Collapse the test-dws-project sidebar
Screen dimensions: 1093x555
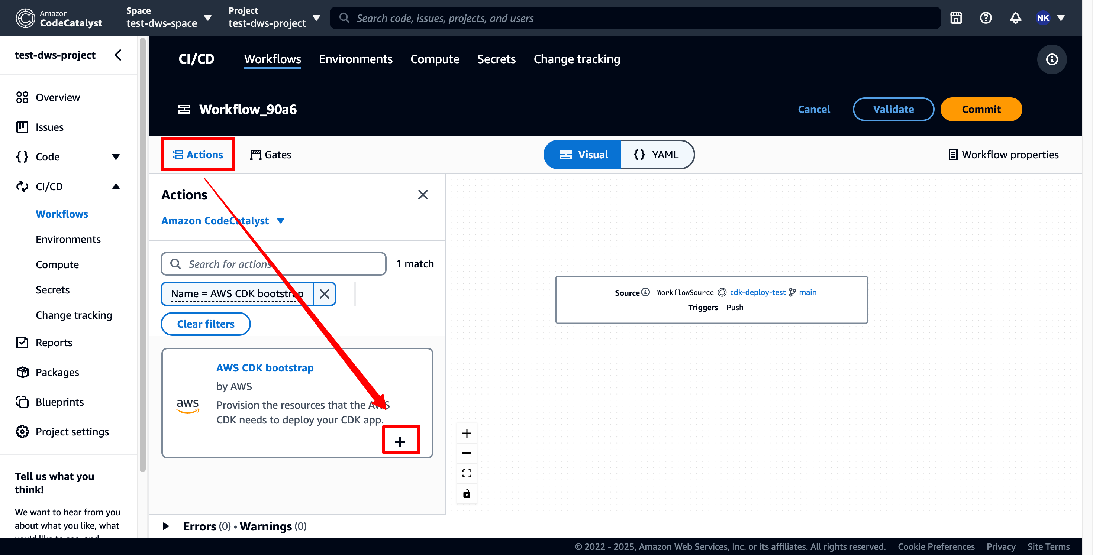118,55
